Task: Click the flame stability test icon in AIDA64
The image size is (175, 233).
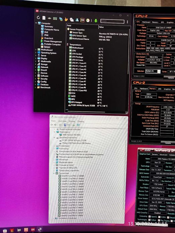Action: tap(66, 19)
